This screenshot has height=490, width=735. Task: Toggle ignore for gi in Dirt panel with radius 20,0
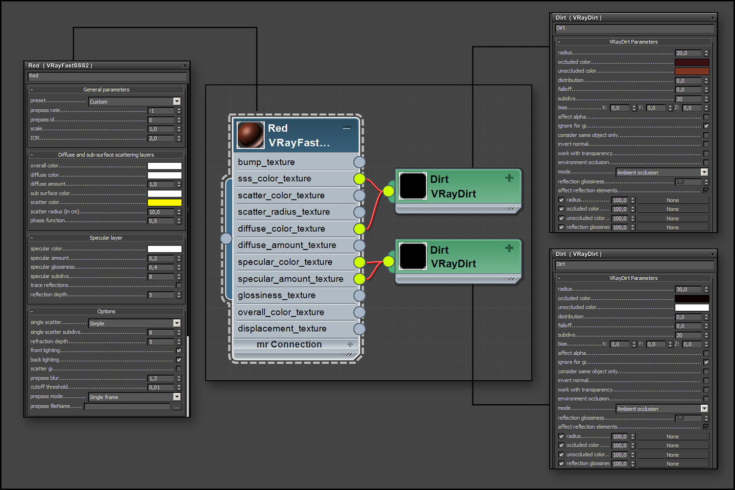click(x=706, y=126)
